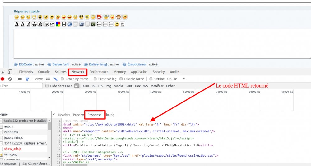This screenshot has width=311, height=166.
Task: Open the BBCode help link
Action: (26, 64)
